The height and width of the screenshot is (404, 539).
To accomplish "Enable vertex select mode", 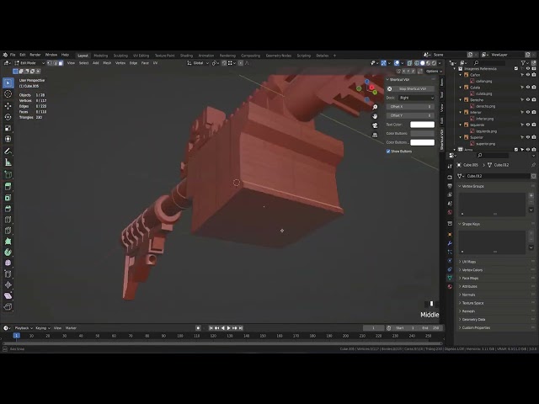I will click(x=50, y=63).
